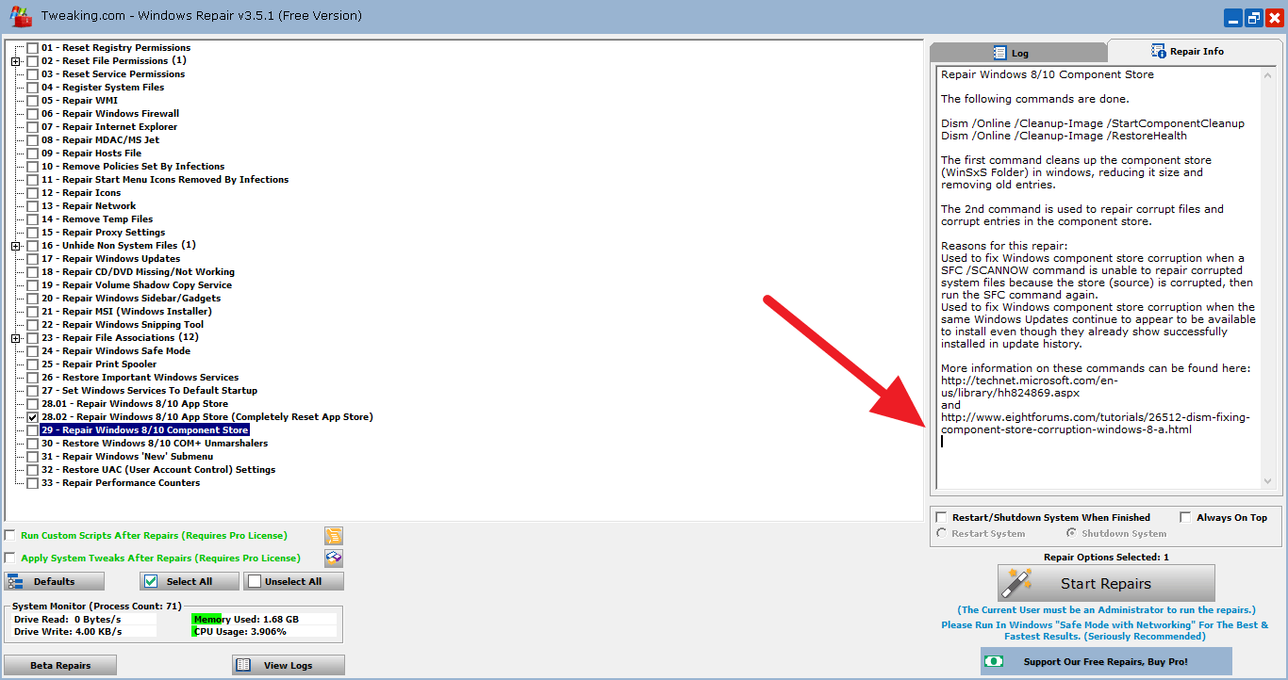Select 32 - Restore UAC Settings row

point(158,470)
